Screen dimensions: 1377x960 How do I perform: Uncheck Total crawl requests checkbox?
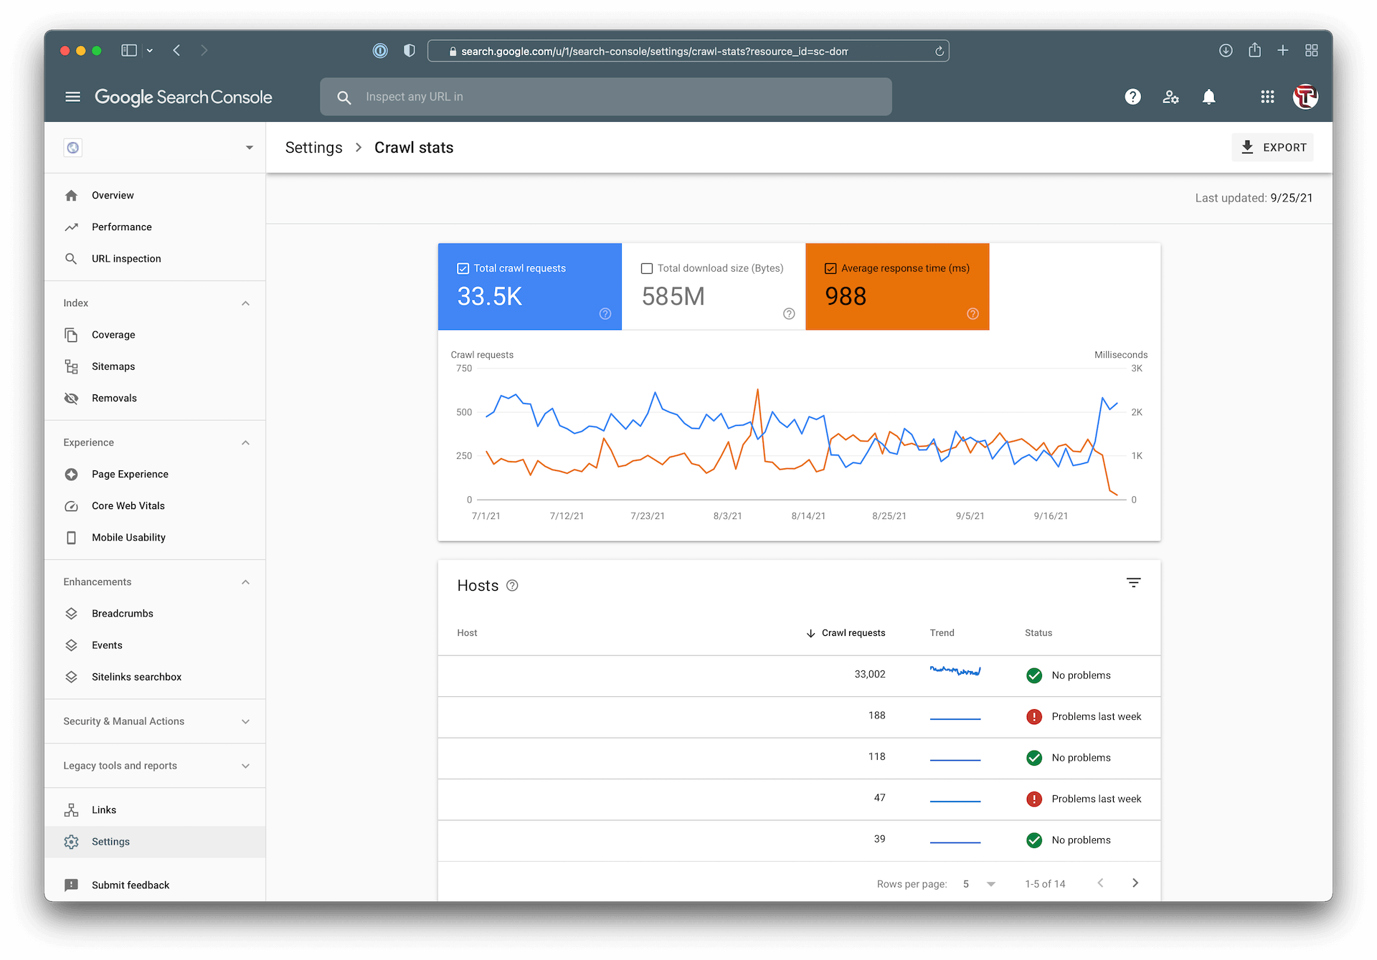coord(463,268)
